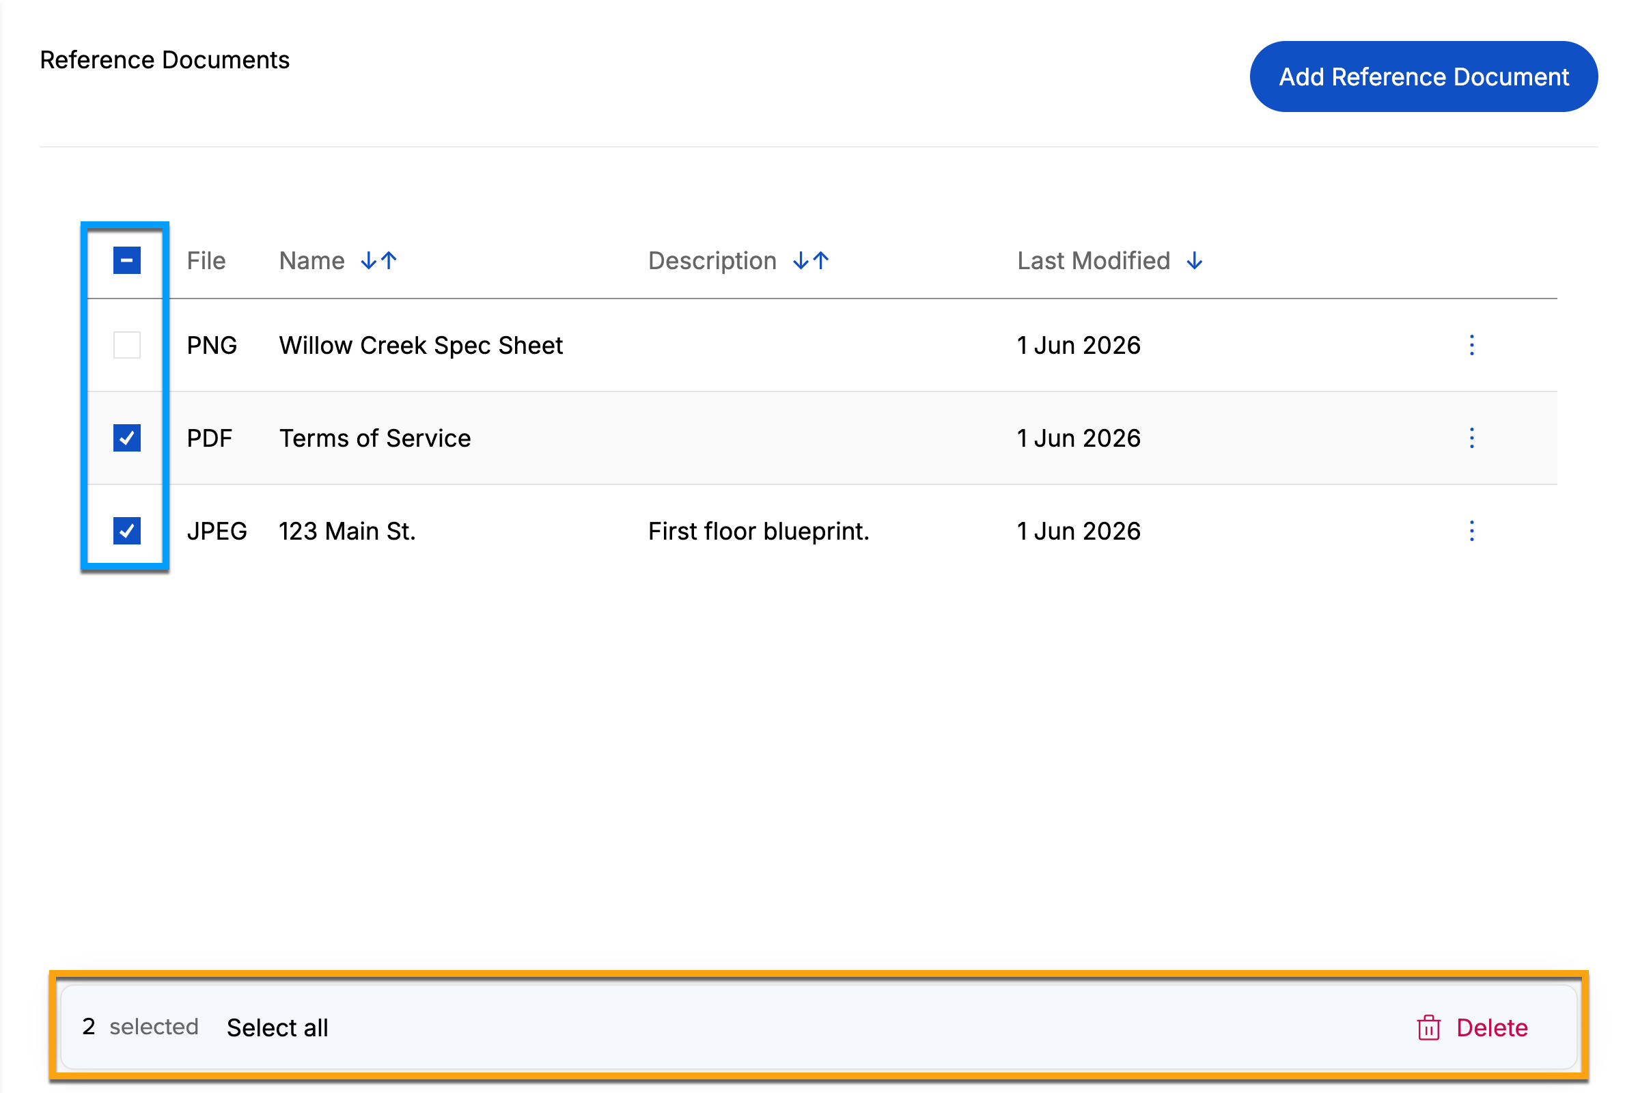Viewport: 1638px width, 1093px height.
Task: Click the Terms of Service name
Action: tap(375, 438)
